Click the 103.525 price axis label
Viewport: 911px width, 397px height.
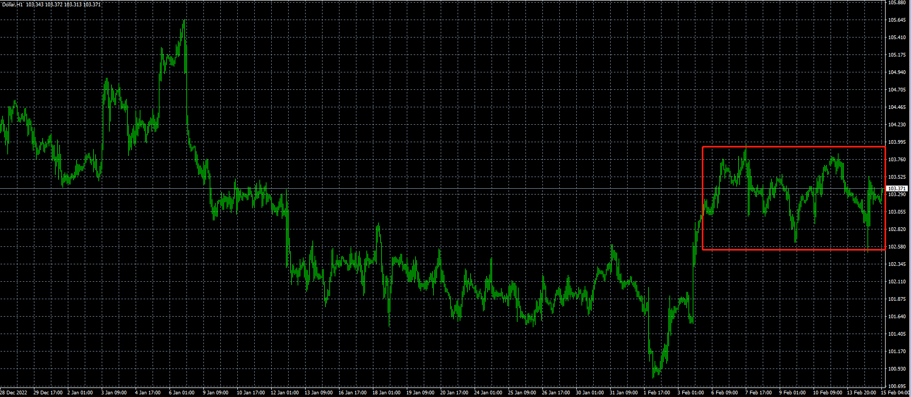[896, 177]
